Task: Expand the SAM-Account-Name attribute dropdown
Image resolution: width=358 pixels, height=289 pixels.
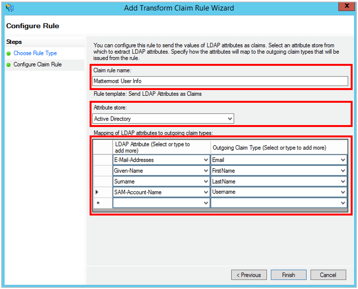Action: coord(206,192)
